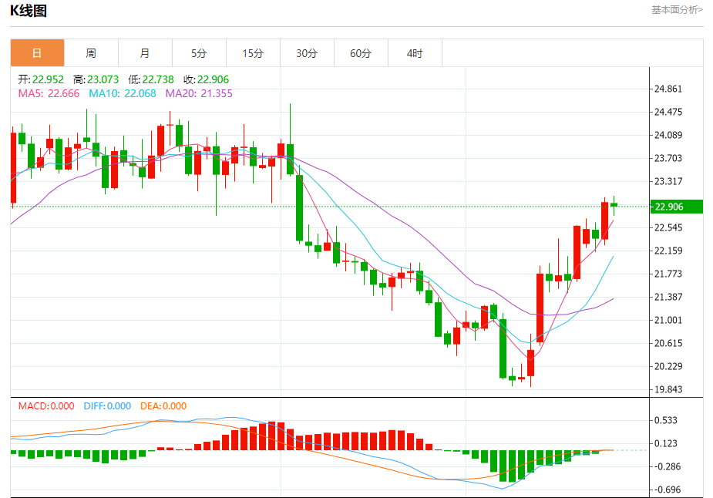Screen dimensions: 713x498
Task: Click the current price tag 22.906
Action: pos(676,207)
